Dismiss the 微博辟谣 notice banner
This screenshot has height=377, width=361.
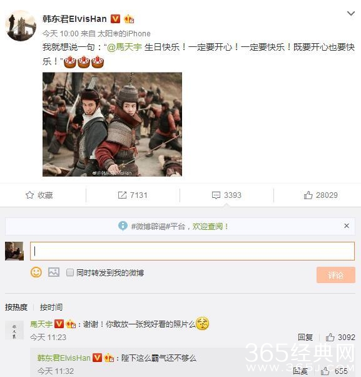click(x=347, y=226)
